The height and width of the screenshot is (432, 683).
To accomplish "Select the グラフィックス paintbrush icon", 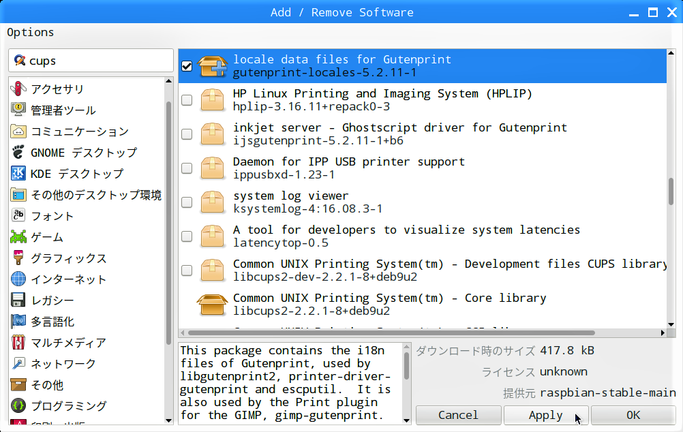I will pyautogui.click(x=18, y=258).
